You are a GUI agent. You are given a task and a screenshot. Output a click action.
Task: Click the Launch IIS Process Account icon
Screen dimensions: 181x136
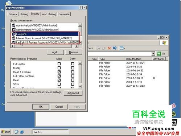(14, 42)
